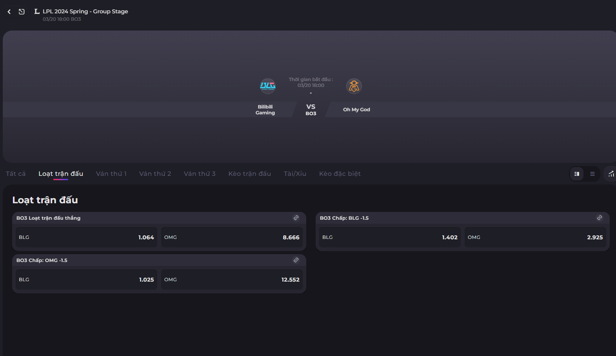Screen dimensions: 616x356
Task: Go back using the left chevron arrow
Action: (x=9, y=12)
